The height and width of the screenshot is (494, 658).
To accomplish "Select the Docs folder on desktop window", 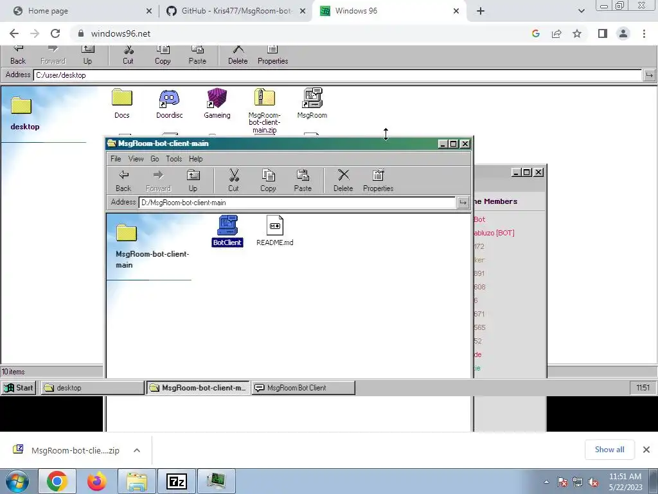I will tap(122, 104).
